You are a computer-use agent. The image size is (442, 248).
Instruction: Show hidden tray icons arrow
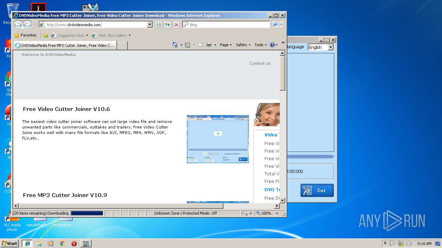385,243
